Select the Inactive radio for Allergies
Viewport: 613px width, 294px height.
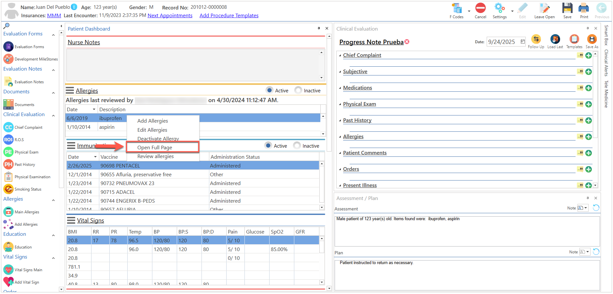(x=298, y=90)
